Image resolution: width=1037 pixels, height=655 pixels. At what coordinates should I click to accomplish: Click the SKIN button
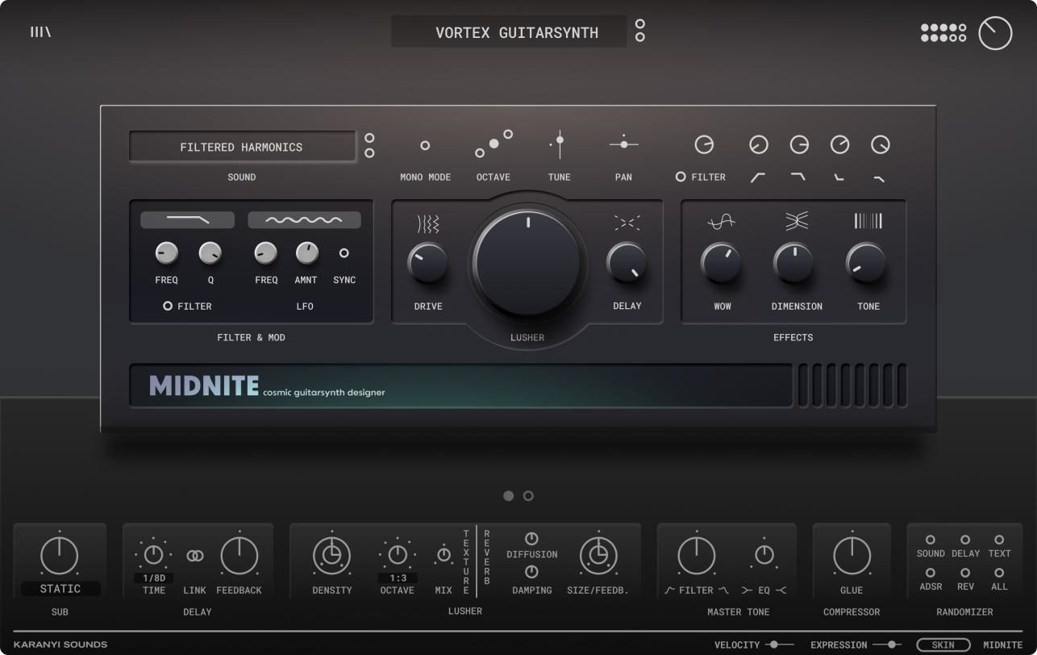point(943,645)
